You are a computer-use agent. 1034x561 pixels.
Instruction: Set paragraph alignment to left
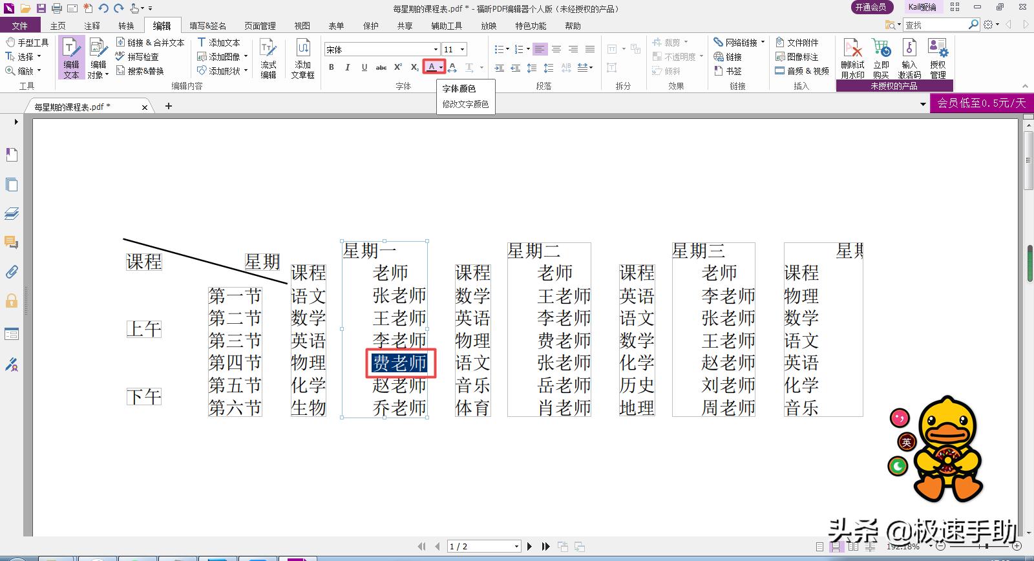(x=540, y=49)
